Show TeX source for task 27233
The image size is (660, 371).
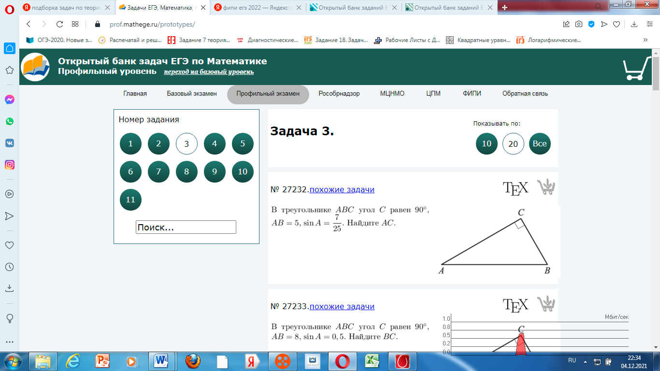(x=516, y=305)
